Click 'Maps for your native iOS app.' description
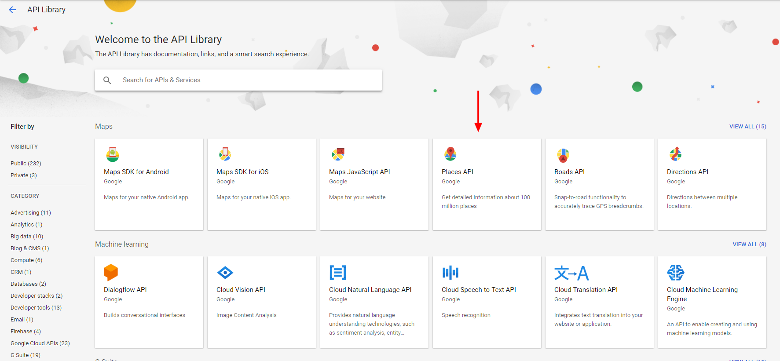This screenshot has width=780, height=361. (x=253, y=197)
